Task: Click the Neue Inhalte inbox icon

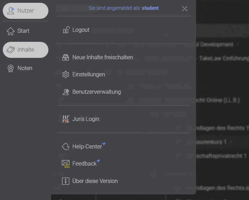Action: (65, 57)
